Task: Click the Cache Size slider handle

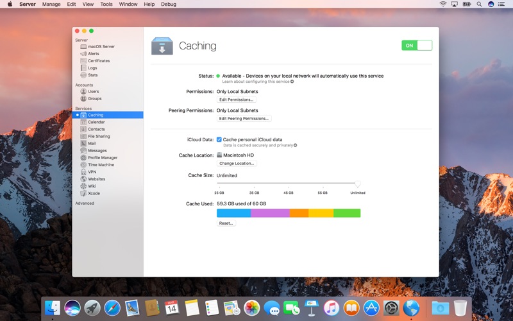Action: pos(358,185)
